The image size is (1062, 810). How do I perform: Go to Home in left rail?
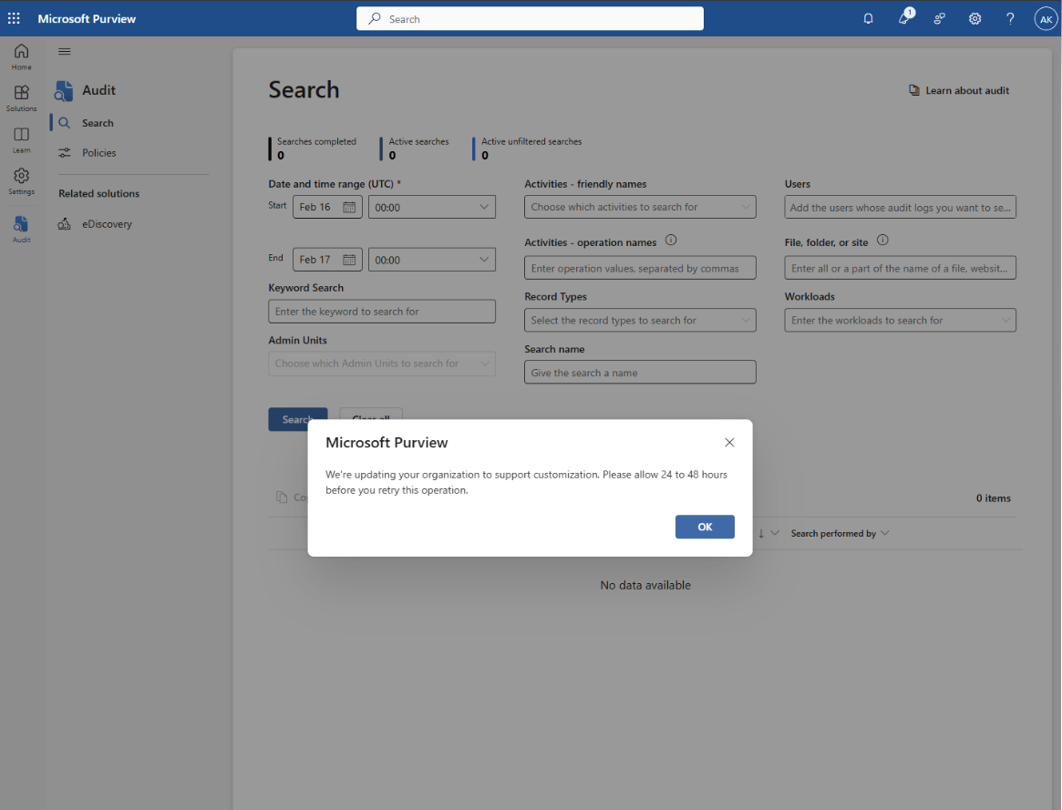21,56
